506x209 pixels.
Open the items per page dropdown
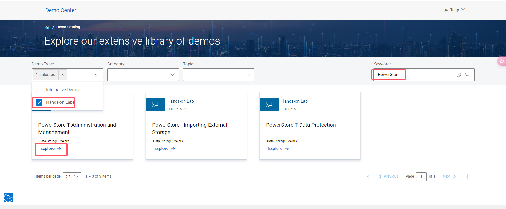pyautogui.click(x=72, y=177)
